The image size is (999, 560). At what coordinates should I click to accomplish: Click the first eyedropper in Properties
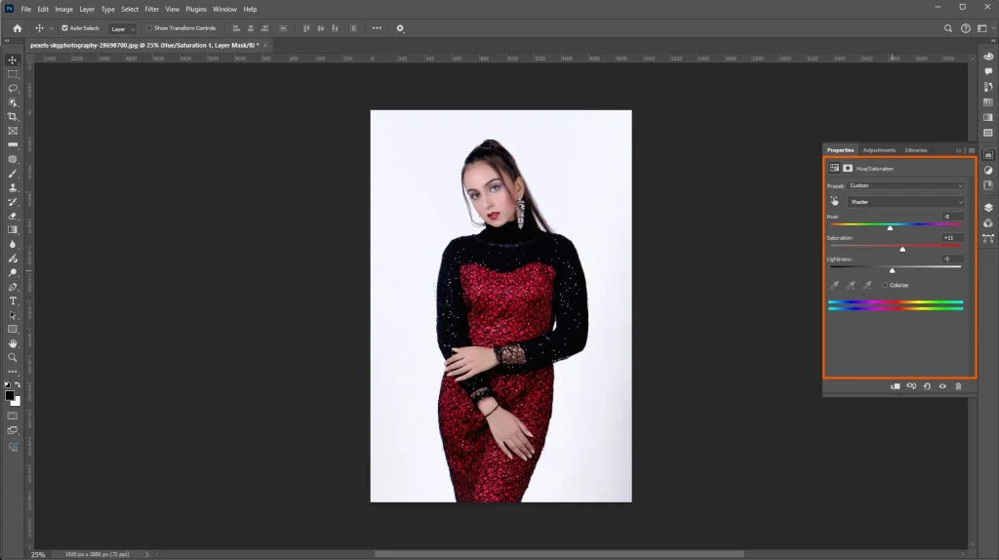pos(834,286)
